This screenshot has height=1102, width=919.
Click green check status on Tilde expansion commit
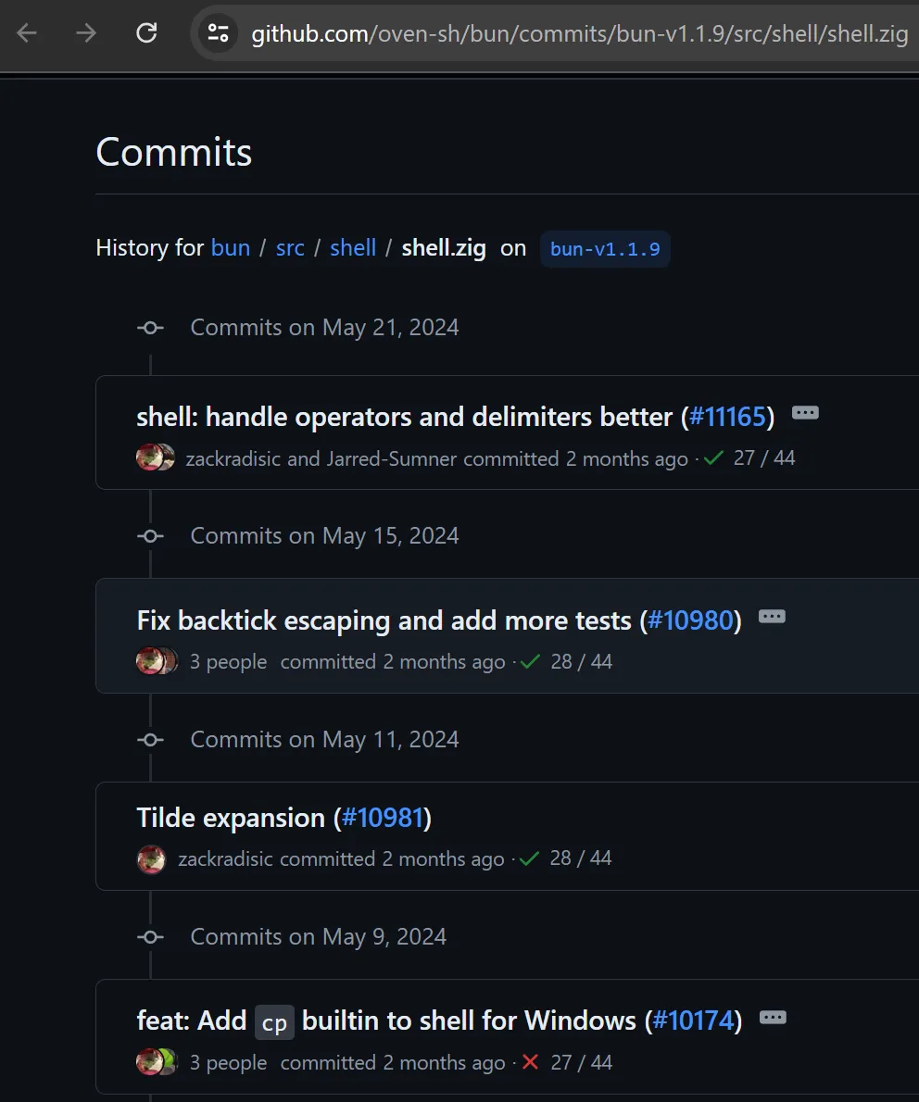529,858
